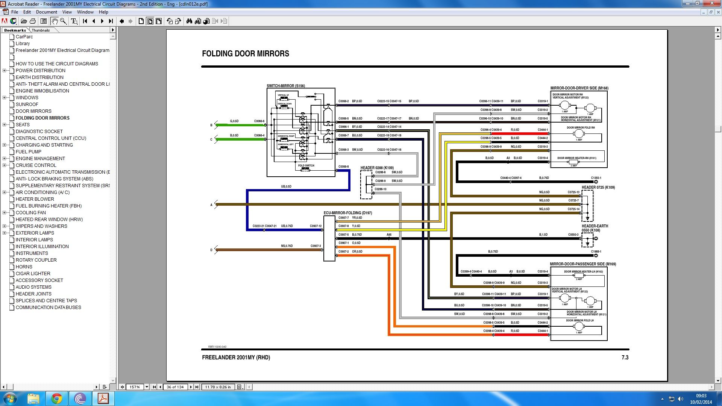Expand the WINDOWS bookmark
The height and width of the screenshot is (406, 722).
pyautogui.click(x=5, y=98)
